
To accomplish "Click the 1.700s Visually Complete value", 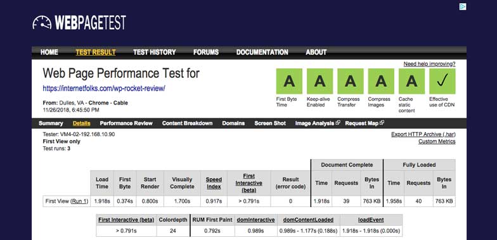I will (x=182, y=201).
